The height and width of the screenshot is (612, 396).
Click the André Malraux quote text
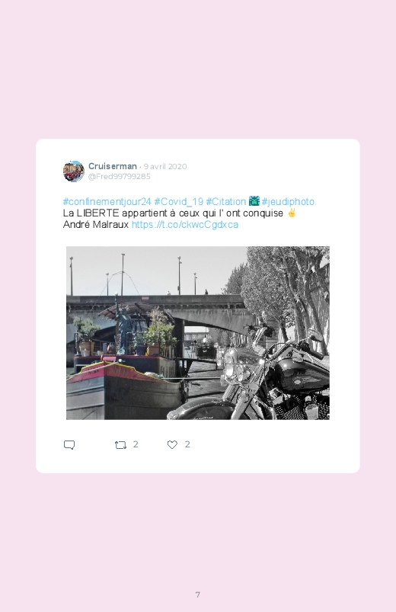tap(96, 225)
